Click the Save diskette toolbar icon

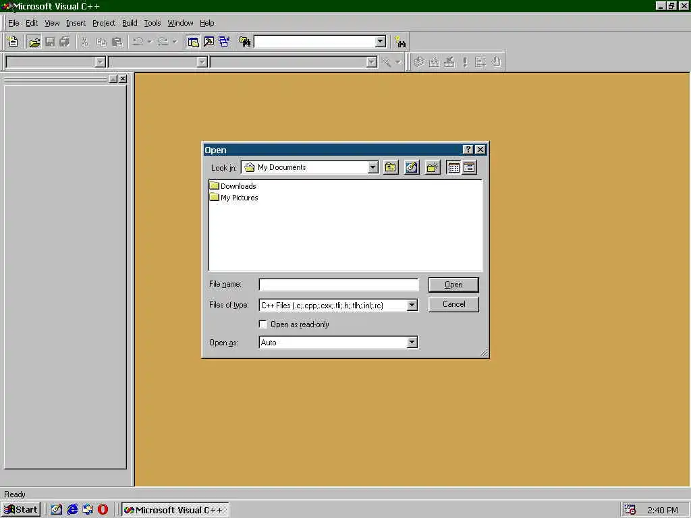pos(50,42)
